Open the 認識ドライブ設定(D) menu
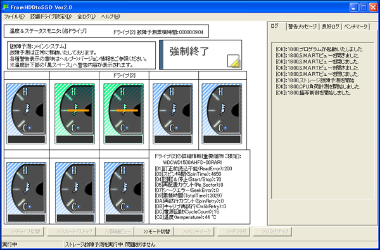 (51, 16)
